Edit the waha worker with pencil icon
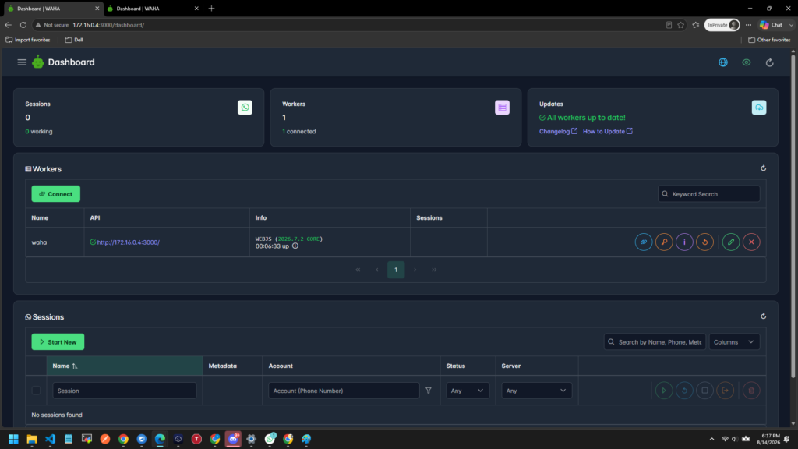The height and width of the screenshot is (449, 798). click(x=731, y=242)
